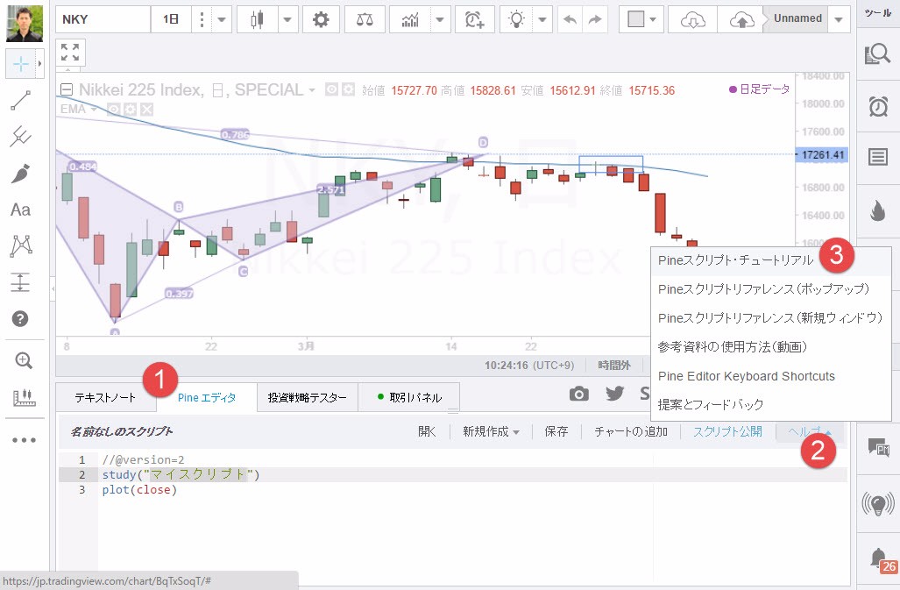Open the watchlist search icon in right sidebar
The width and height of the screenshot is (900, 590).
877,54
